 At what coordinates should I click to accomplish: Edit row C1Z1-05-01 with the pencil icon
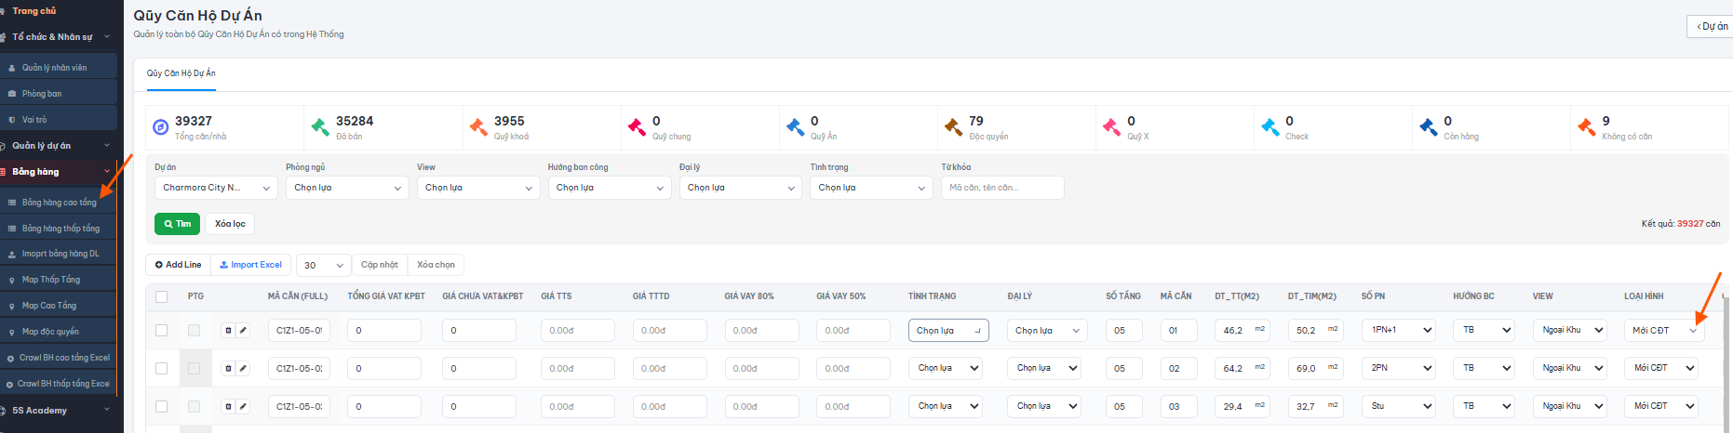(x=243, y=330)
